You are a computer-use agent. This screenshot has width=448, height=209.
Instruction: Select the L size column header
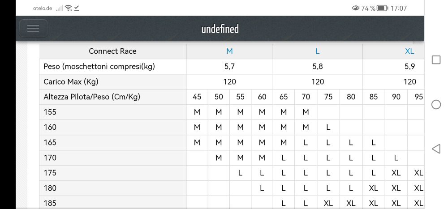point(317,51)
